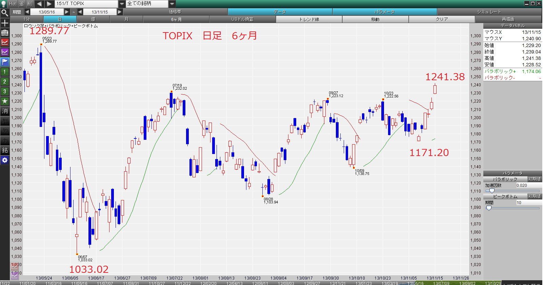545x285 pixels.
Task: Click the 終値 value 1,239.04
Action: click(531, 52)
